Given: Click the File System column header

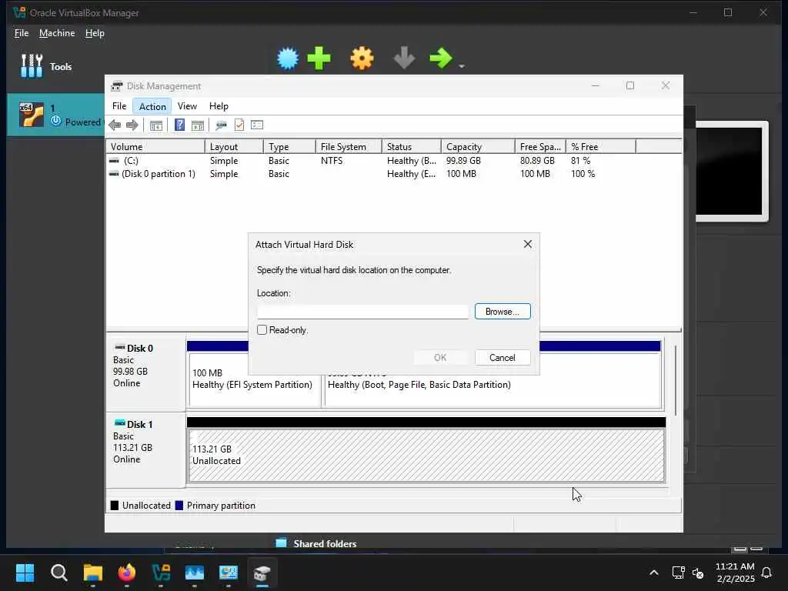Looking at the screenshot, I should click(x=349, y=147).
